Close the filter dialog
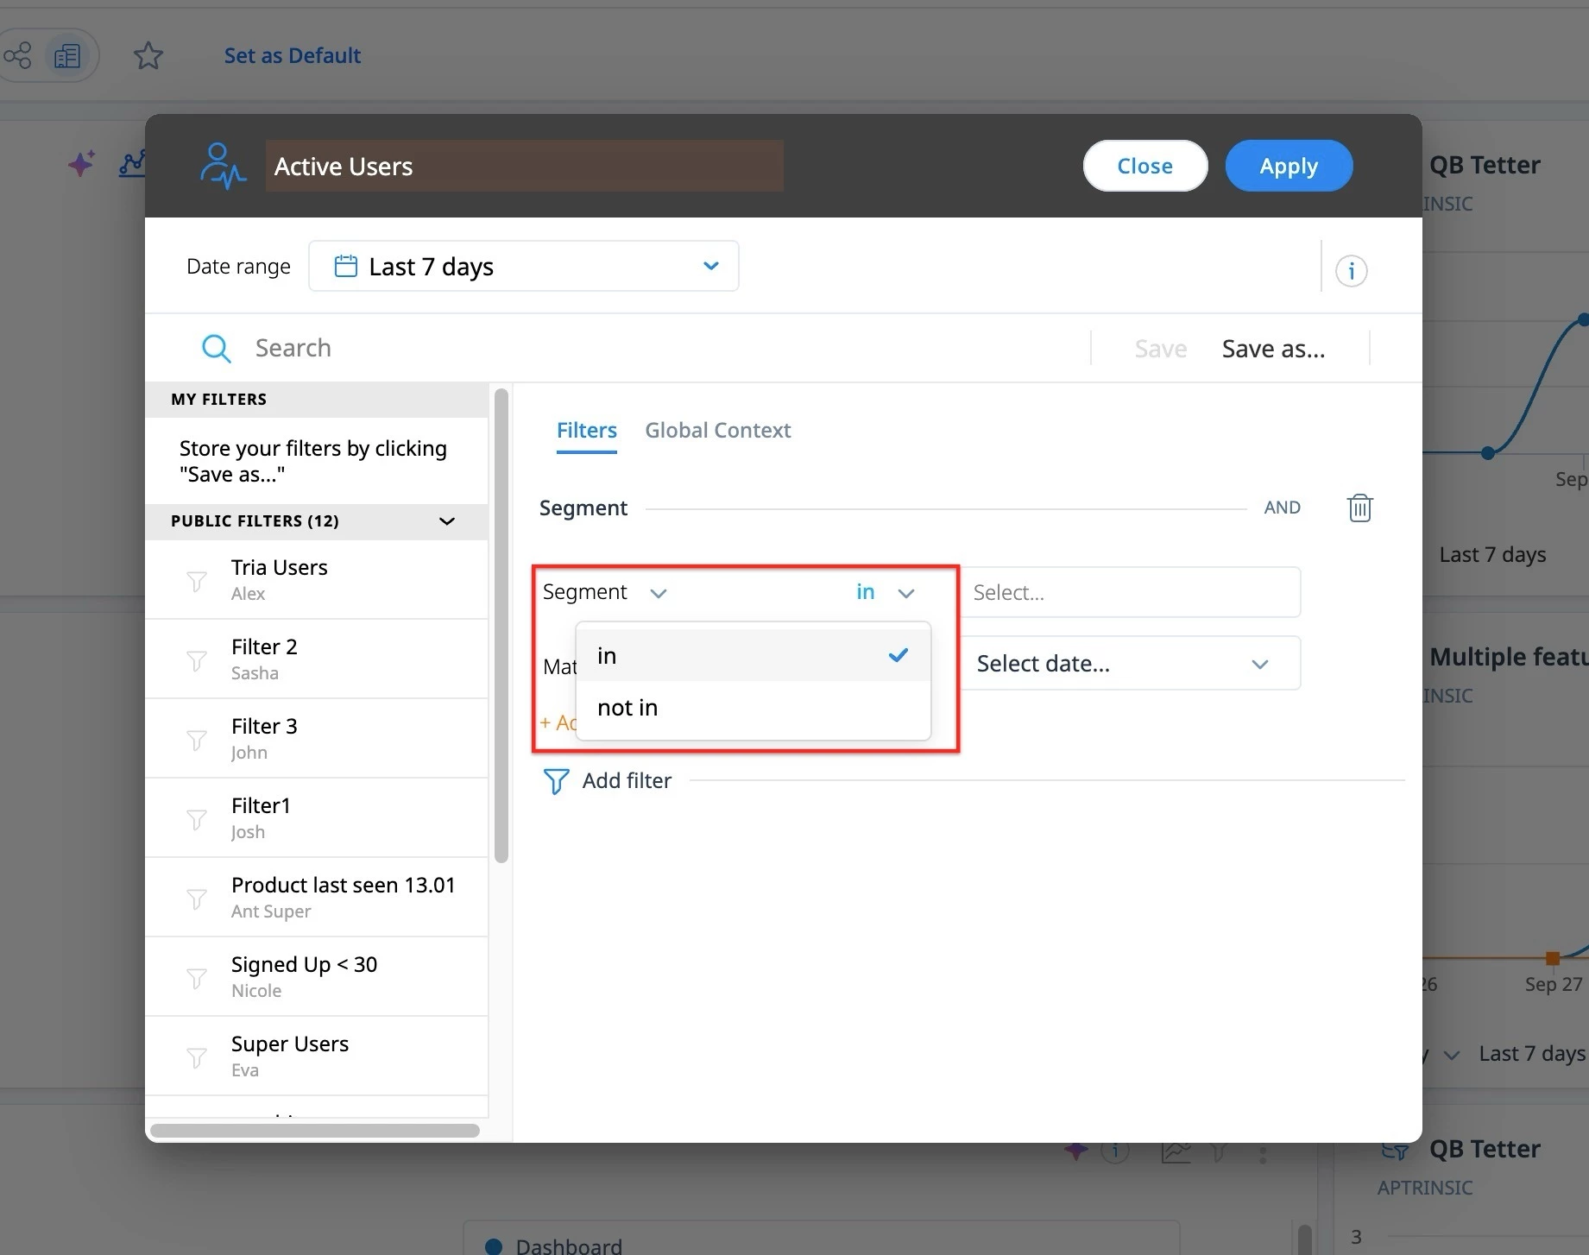This screenshot has width=1589, height=1255. (1144, 166)
